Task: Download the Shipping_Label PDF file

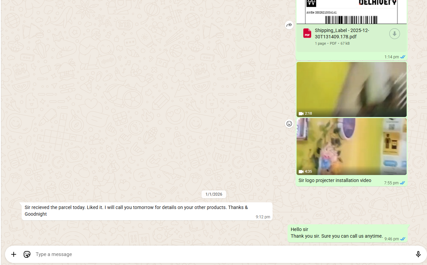Action: click(x=394, y=34)
